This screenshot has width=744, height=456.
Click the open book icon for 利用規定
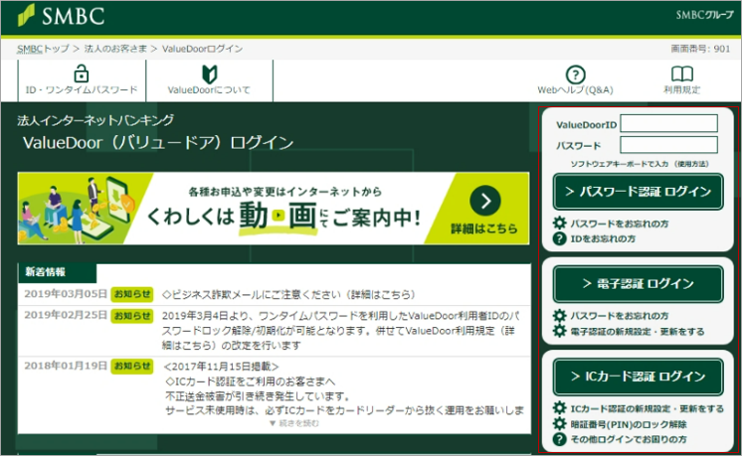[682, 74]
